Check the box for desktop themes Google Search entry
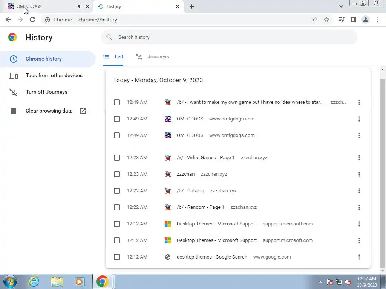The image size is (386, 289). (117, 257)
